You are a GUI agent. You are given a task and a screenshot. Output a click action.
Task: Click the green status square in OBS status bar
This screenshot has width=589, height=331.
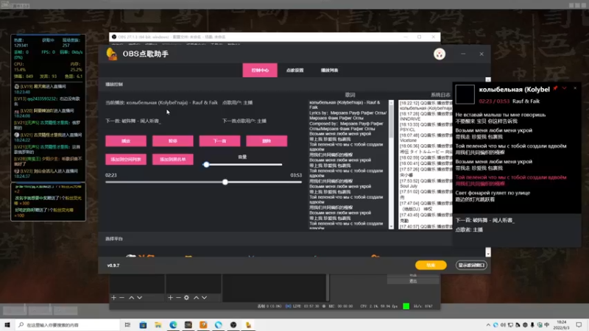tap(406, 306)
